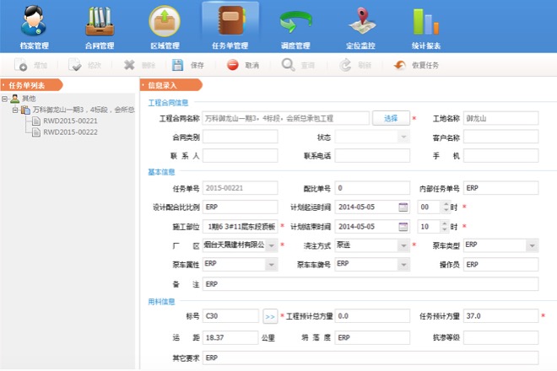Screen dimensions: 557x371
Task: Click the 恢复任务 restore button
Action: point(416,65)
